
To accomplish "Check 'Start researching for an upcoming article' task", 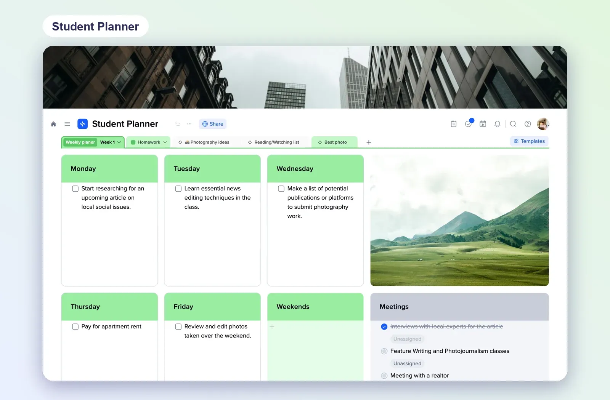I will 75,189.
